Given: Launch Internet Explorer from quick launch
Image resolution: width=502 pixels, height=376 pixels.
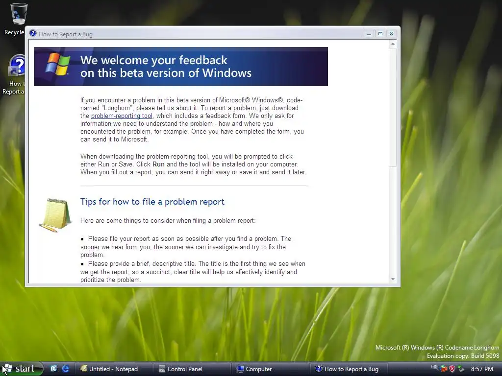Looking at the screenshot, I should click(65, 369).
